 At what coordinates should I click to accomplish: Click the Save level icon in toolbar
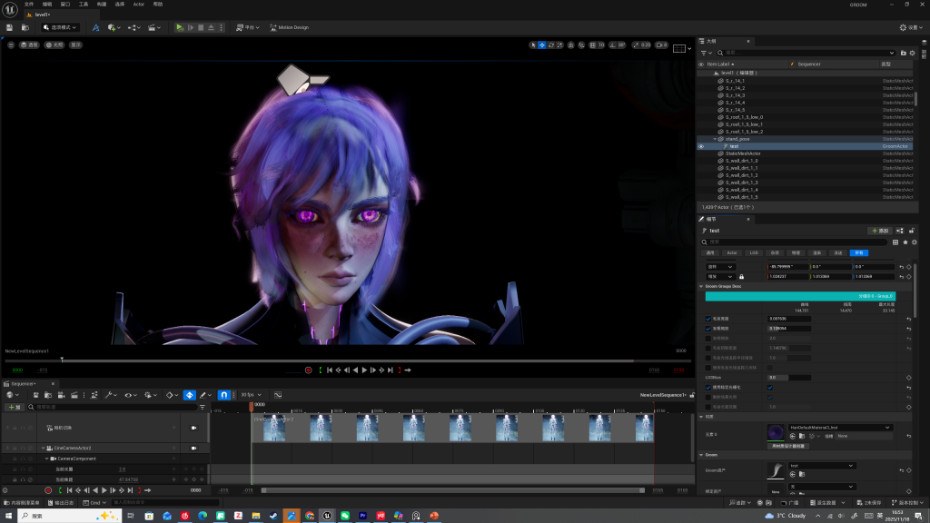(10, 27)
